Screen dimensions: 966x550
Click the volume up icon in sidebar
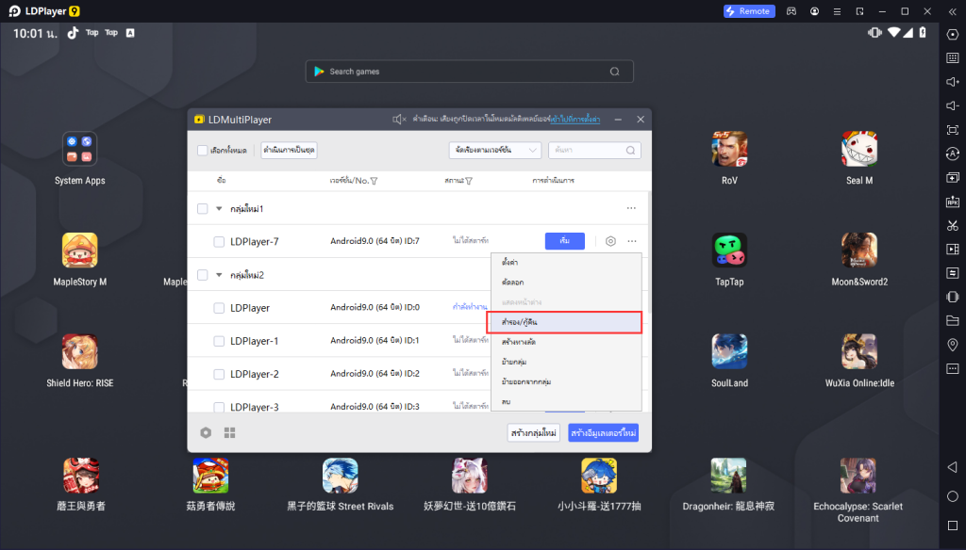tap(953, 82)
